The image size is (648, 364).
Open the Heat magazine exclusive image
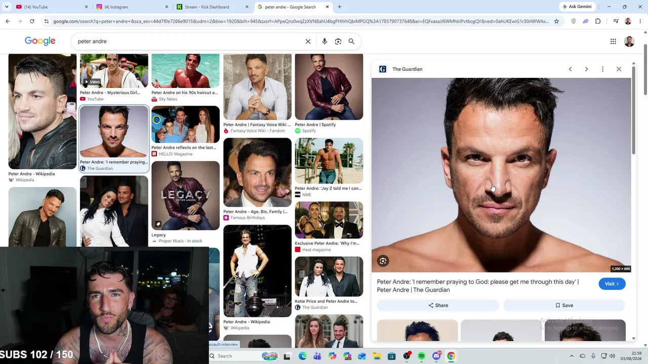[x=329, y=220]
